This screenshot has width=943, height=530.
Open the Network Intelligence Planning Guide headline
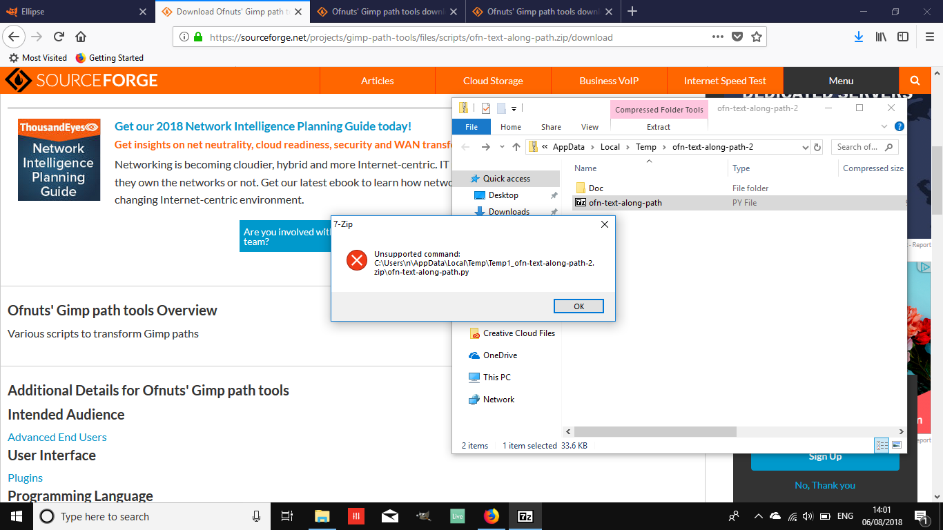click(263, 126)
